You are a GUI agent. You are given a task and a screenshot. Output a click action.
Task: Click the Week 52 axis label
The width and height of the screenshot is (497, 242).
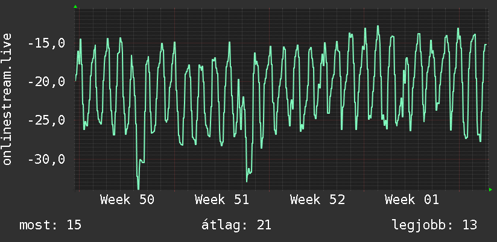tap(317, 200)
